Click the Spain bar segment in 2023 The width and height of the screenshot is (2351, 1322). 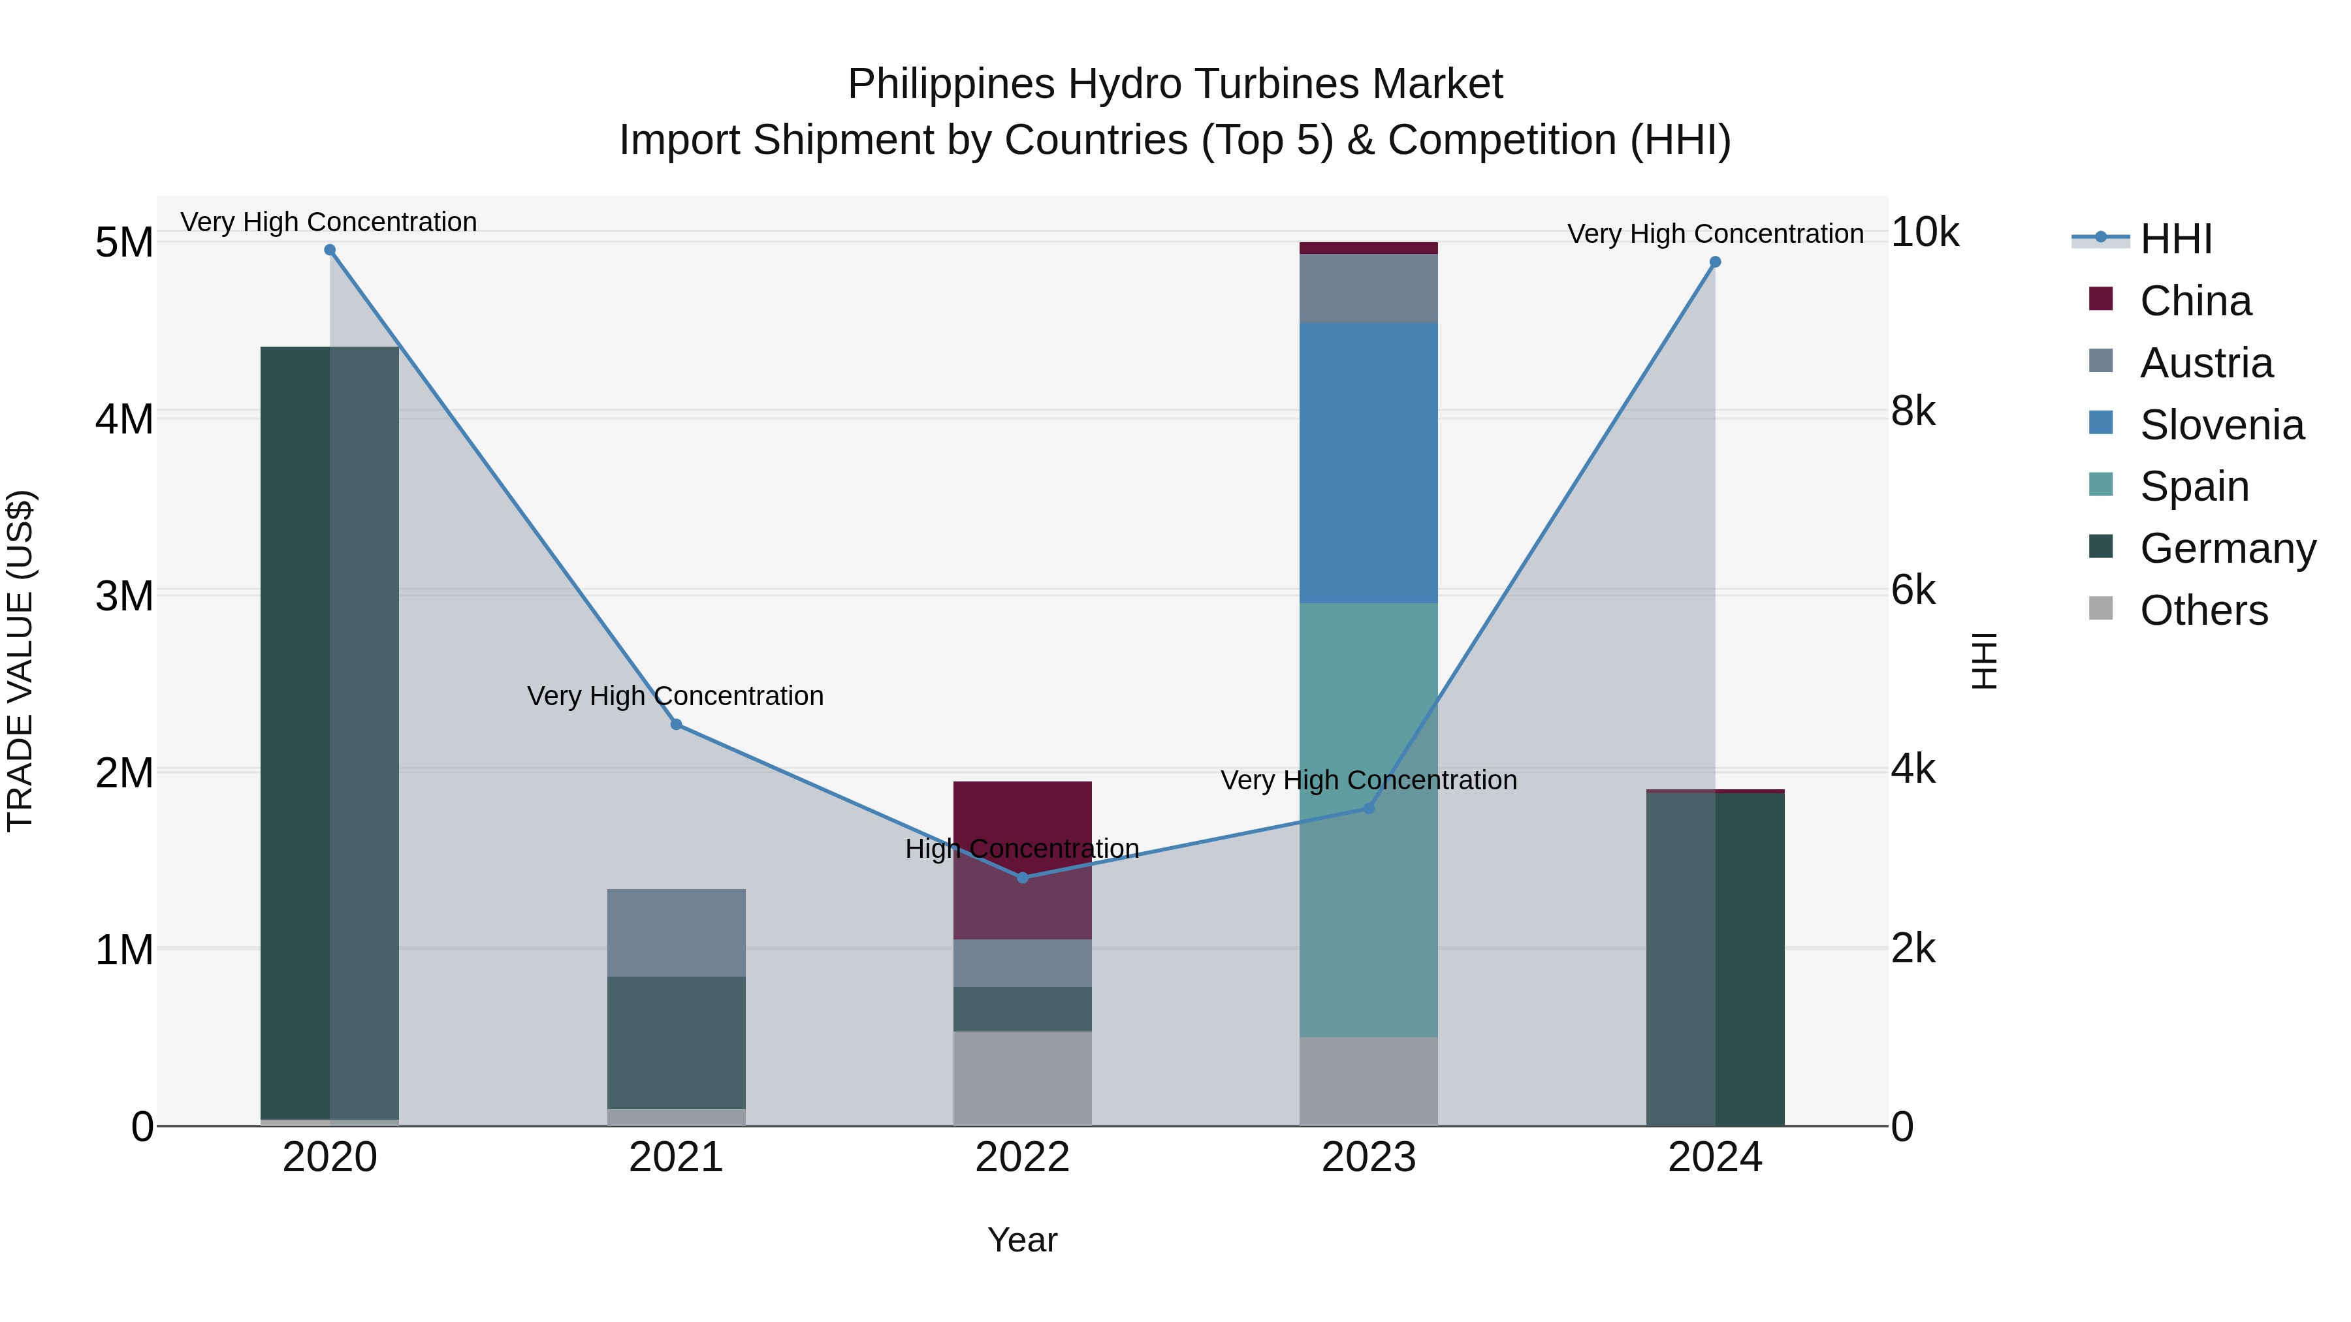(1369, 820)
